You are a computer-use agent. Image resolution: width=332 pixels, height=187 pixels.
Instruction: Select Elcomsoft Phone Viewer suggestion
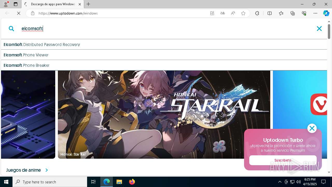164,55
